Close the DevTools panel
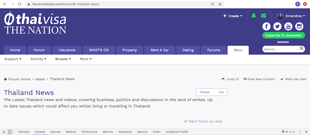This screenshot has height=135, width=310. [x=306, y=132]
